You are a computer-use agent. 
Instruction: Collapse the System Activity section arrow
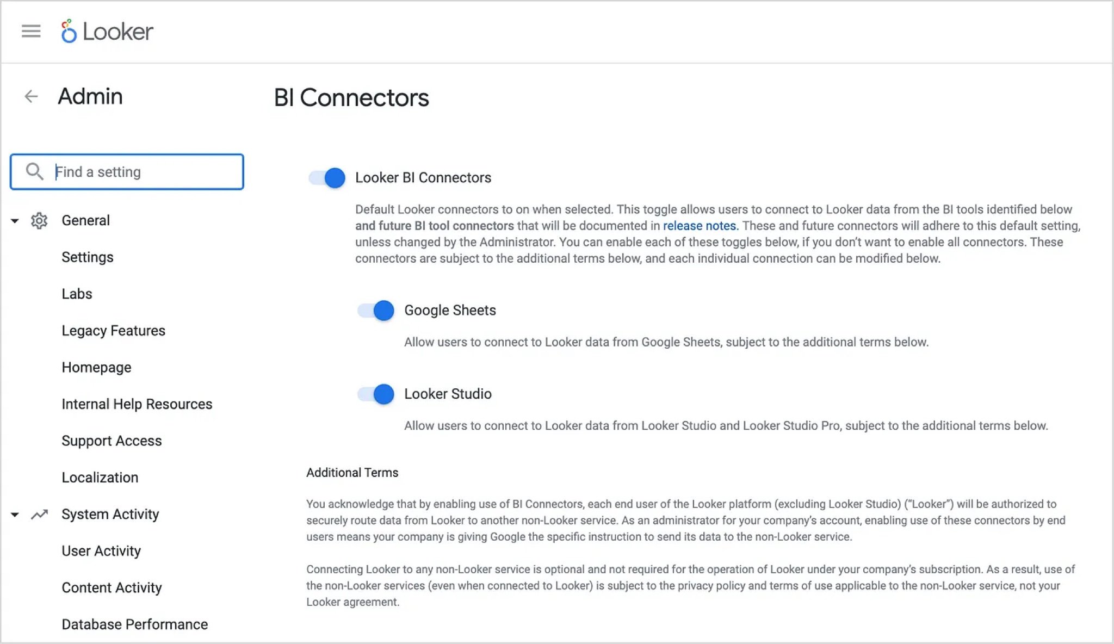(15, 515)
